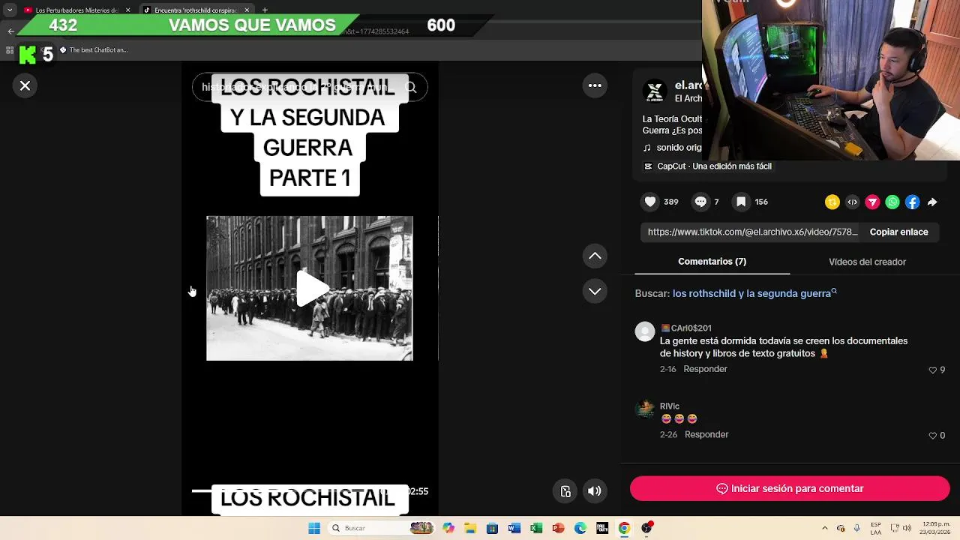Open the Windows Start menu

click(x=314, y=528)
